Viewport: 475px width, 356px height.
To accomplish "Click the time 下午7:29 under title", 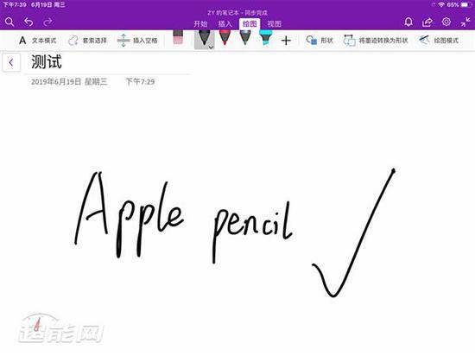I will point(140,82).
